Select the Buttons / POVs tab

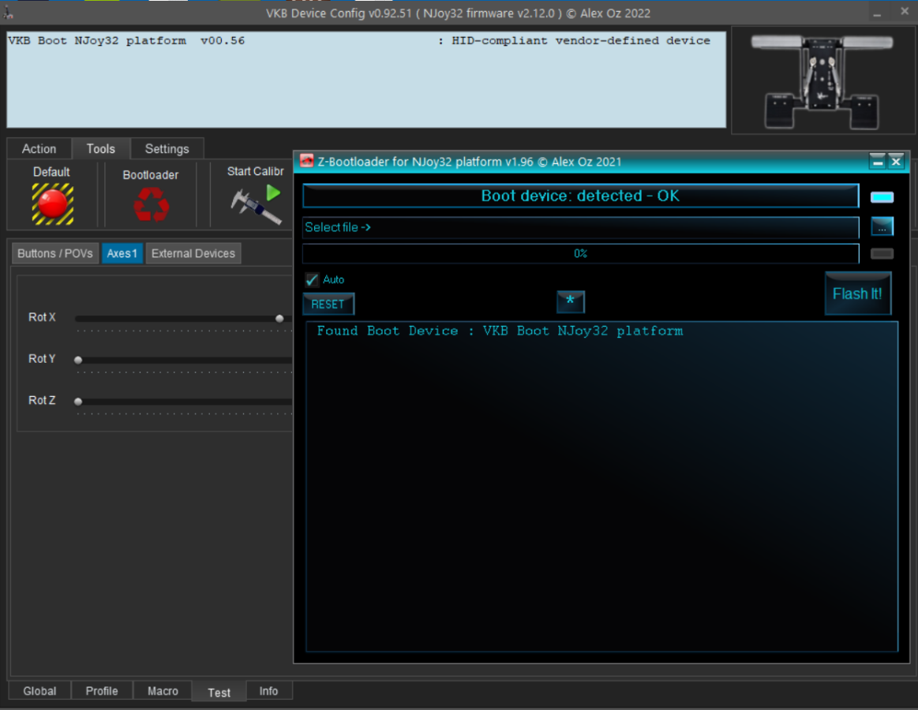(55, 253)
